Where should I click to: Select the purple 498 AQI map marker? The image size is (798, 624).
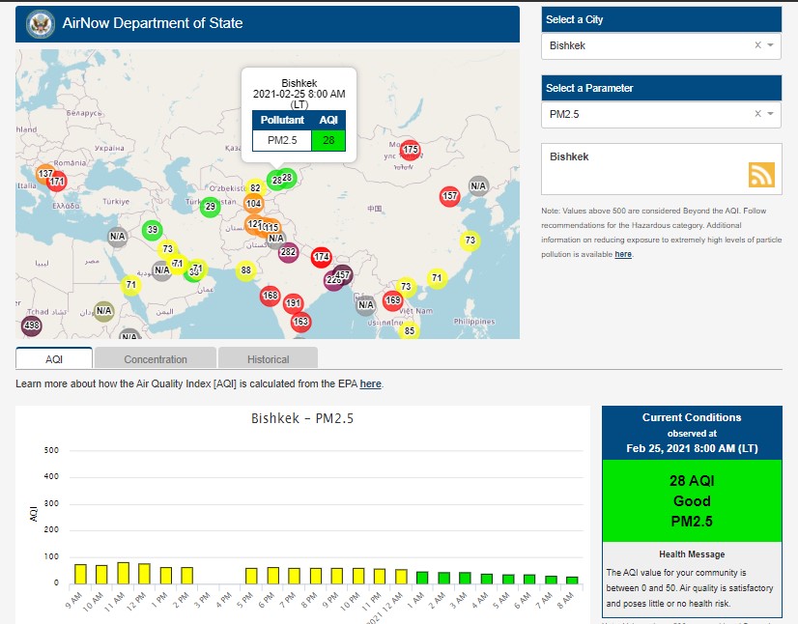tap(31, 326)
